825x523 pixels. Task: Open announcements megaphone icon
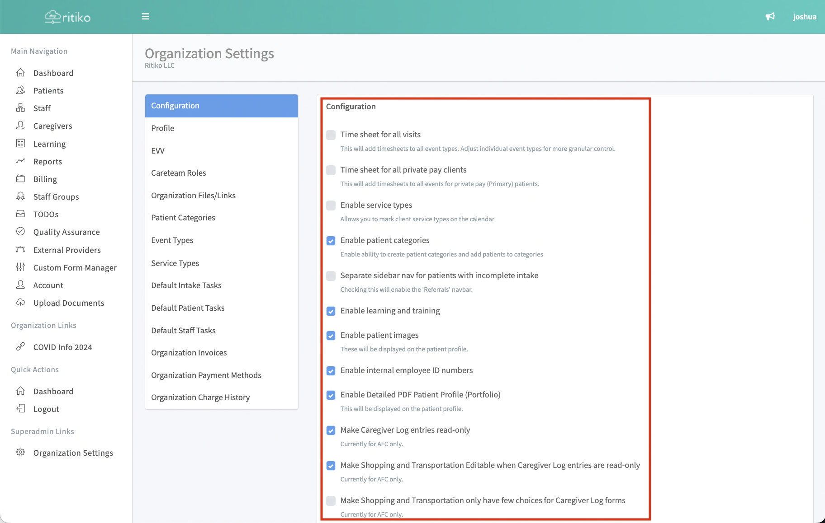coord(770,17)
